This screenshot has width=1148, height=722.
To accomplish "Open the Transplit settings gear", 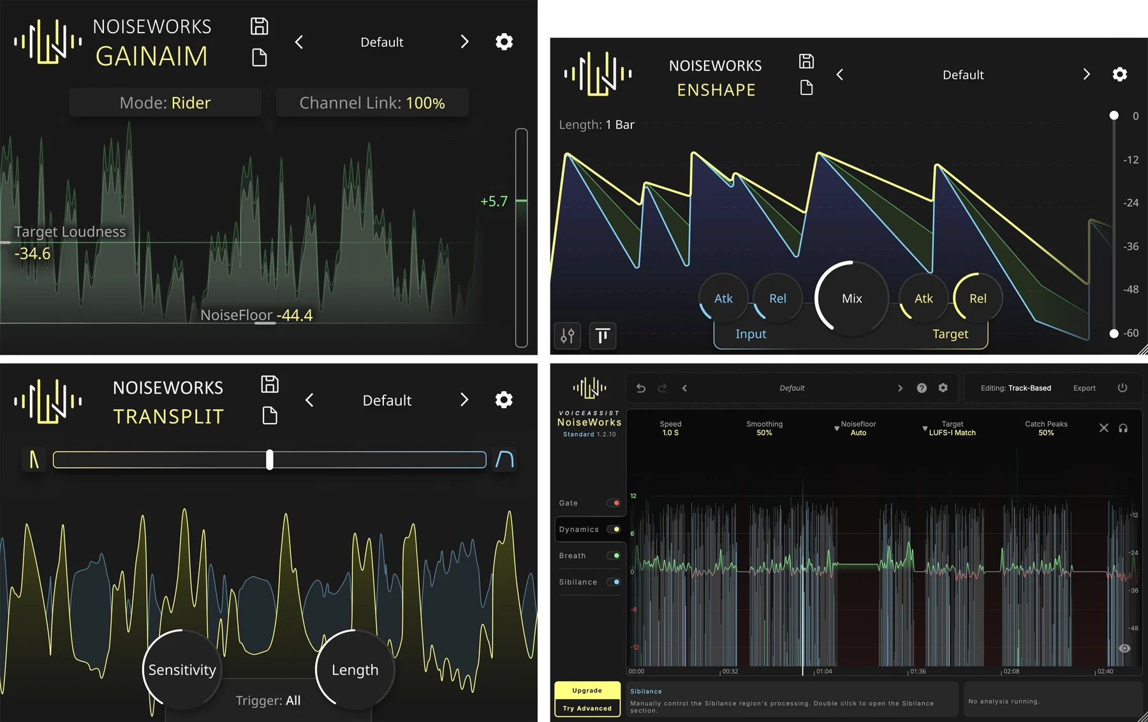I will tap(504, 400).
